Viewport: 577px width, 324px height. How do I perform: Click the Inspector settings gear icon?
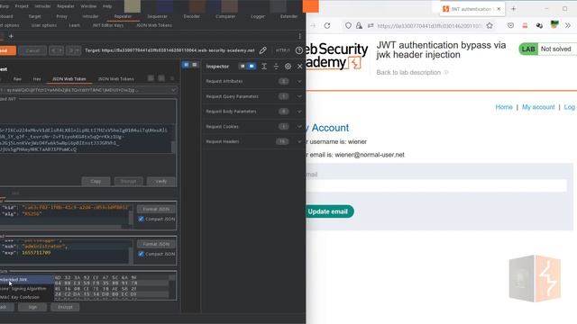pyautogui.click(x=288, y=67)
